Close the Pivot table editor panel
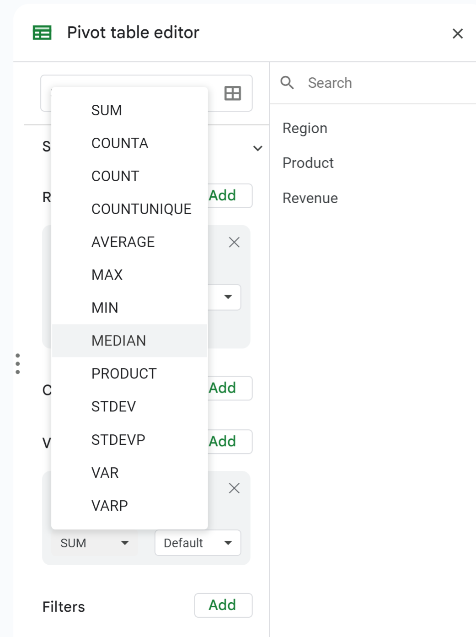The width and height of the screenshot is (476, 637). point(458,33)
